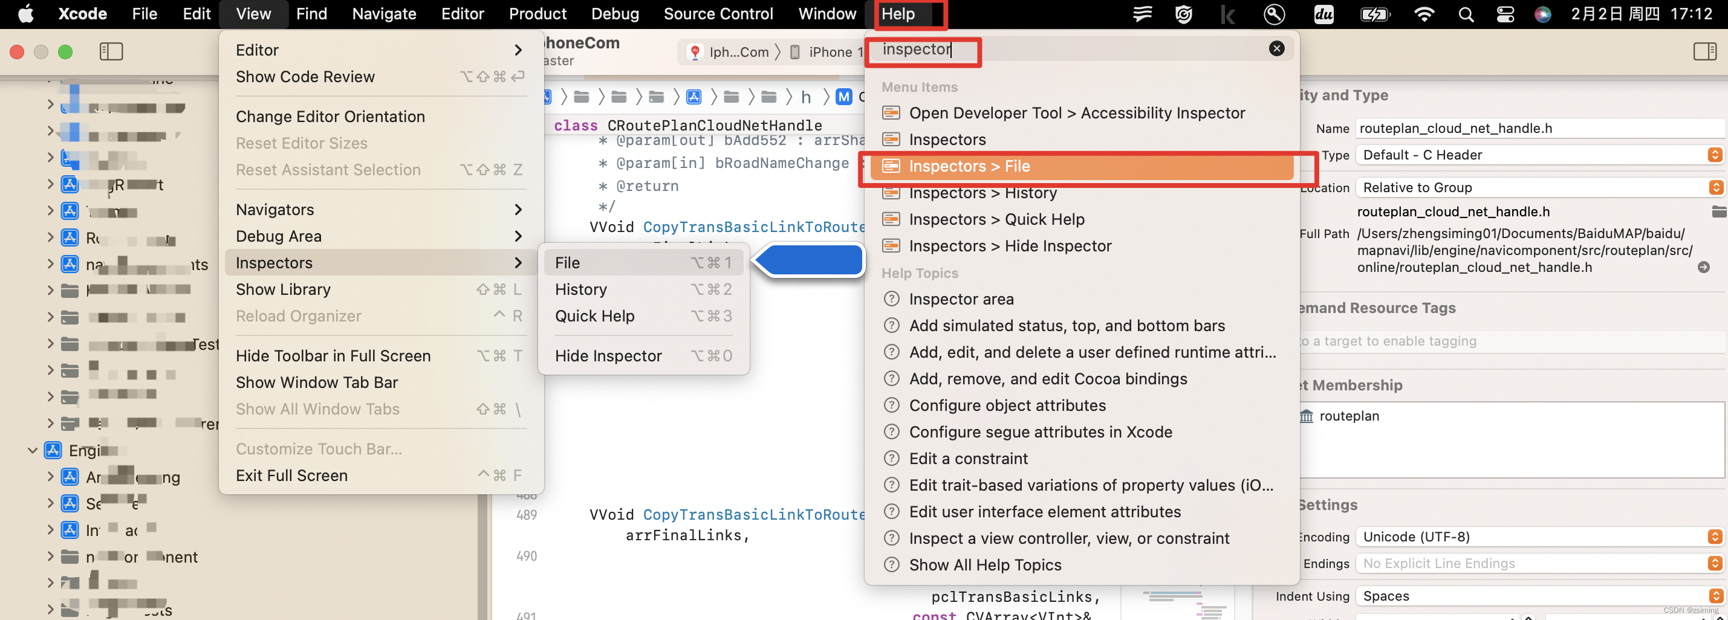Select Change Editor Orientation
The height and width of the screenshot is (620, 1728).
click(x=381, y=117)
